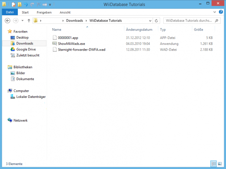
Task: Click the New Folder icon in quick access toolbar
Action: [x=20, y=4]
